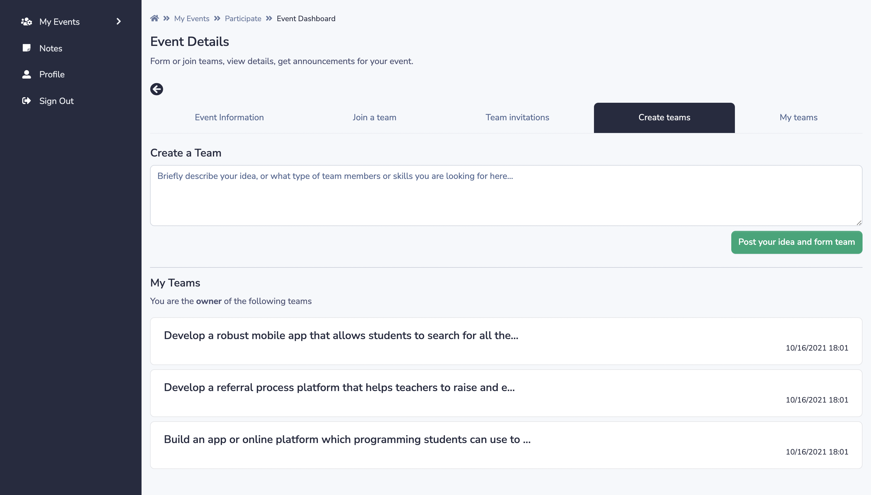This screenshot has height=495, width=871.
Task: Open the Event Information tab
Action: click(x=229, y=117)
